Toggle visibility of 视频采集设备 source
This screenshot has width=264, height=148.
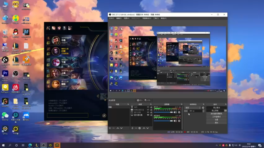[x=148, y=110]
